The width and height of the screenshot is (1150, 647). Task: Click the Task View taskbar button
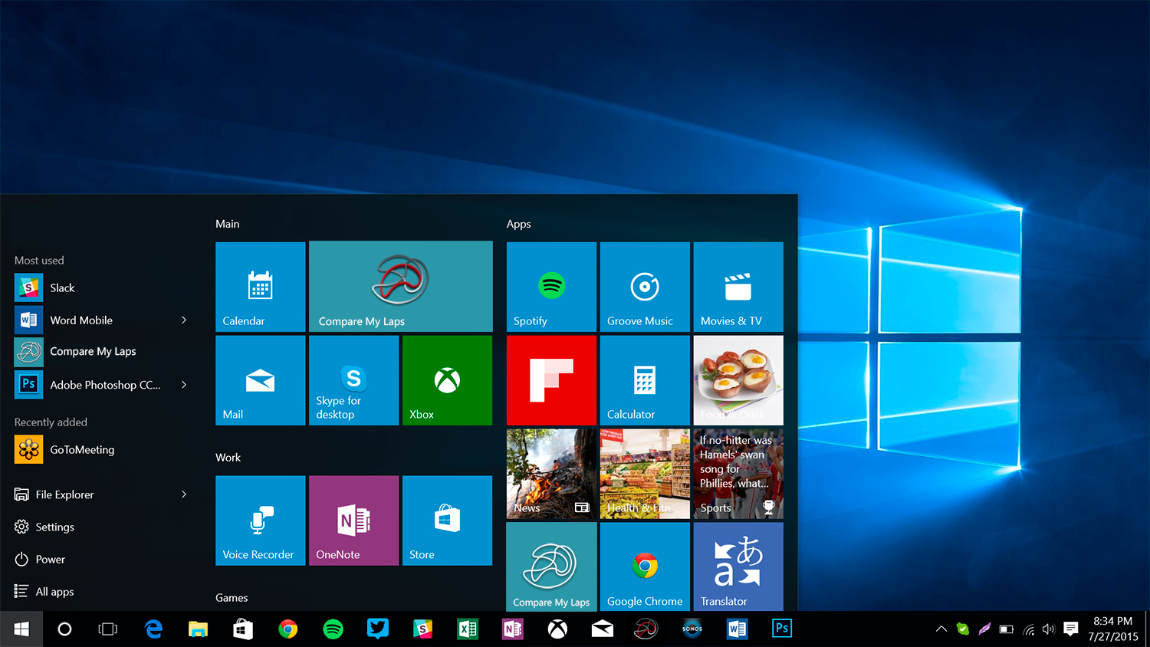coord(108,629)
